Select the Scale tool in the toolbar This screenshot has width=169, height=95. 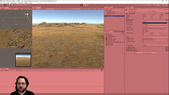point(11,5)
